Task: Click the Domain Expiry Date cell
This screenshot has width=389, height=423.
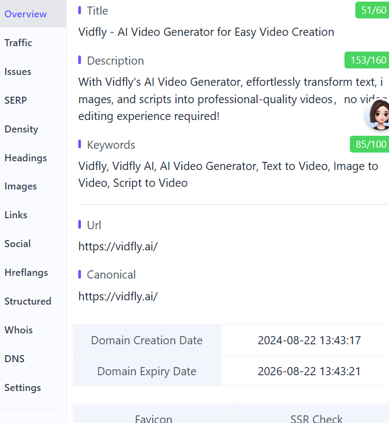Action: pos(147,371)
